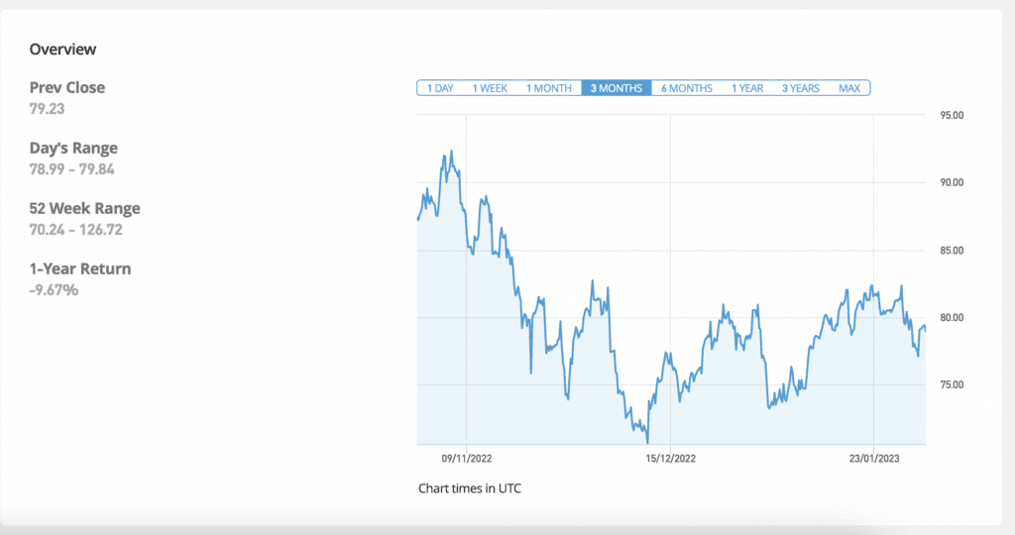
Task: Select the Day's Range label
Action: coord(73,149)
